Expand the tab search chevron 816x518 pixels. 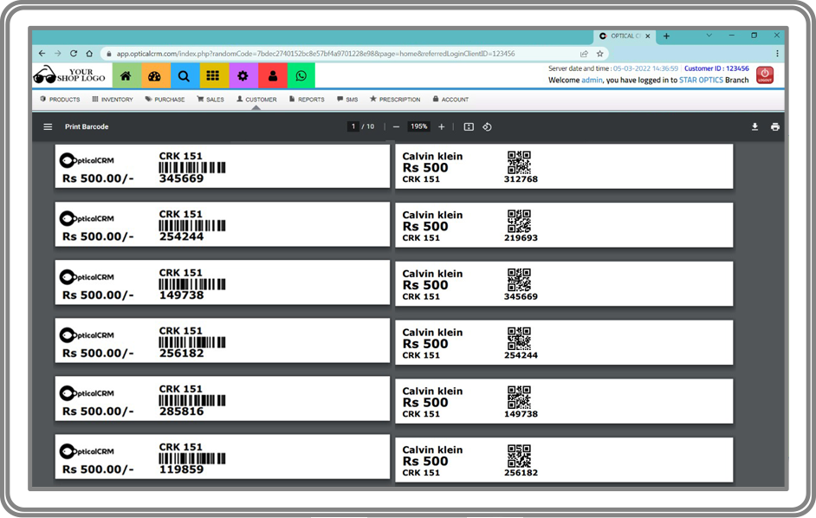click(x=709, y=36)
